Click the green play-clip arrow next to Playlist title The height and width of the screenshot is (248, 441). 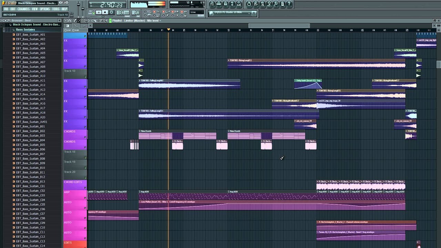point(110,21)
